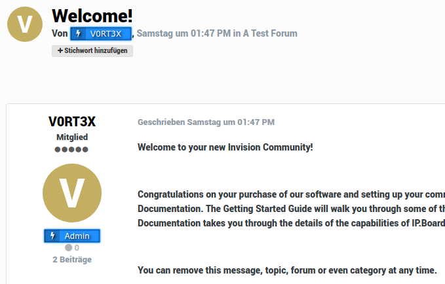Click the lightning bolt icon in Admin badge
The width and height of the screenshot is (445, 284).
point(54,236)
